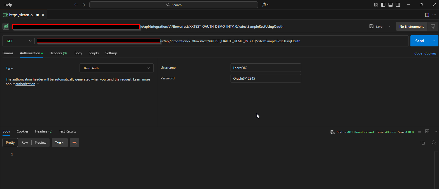Switch response view to Raw
Image resolution: width=439 pixels, height=189 pixels.
(25, 142)
